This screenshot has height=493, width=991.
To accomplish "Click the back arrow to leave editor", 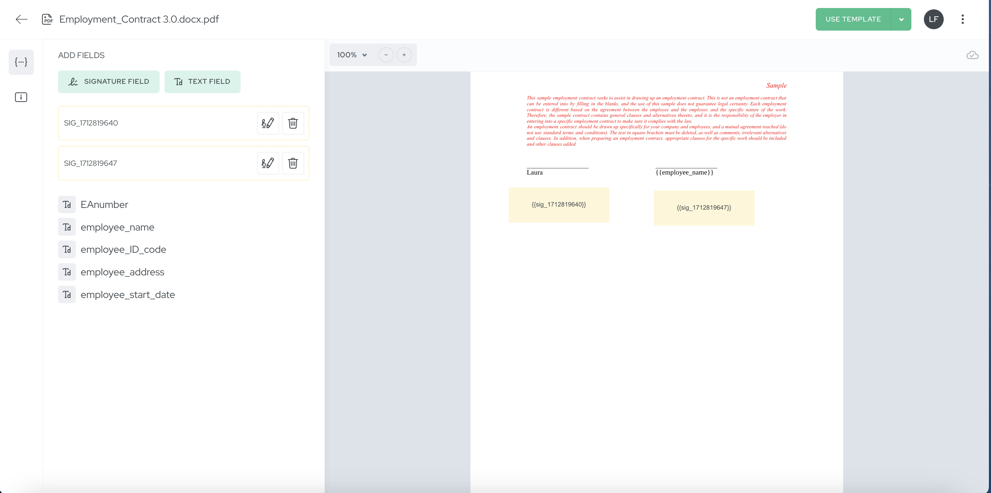I will click(22, 19).
